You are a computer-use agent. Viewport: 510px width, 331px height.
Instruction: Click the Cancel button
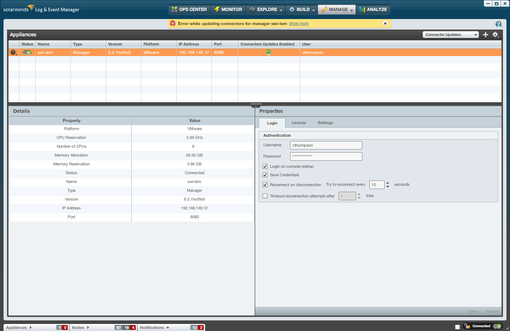pyautogui.click(x=492, y=311)
